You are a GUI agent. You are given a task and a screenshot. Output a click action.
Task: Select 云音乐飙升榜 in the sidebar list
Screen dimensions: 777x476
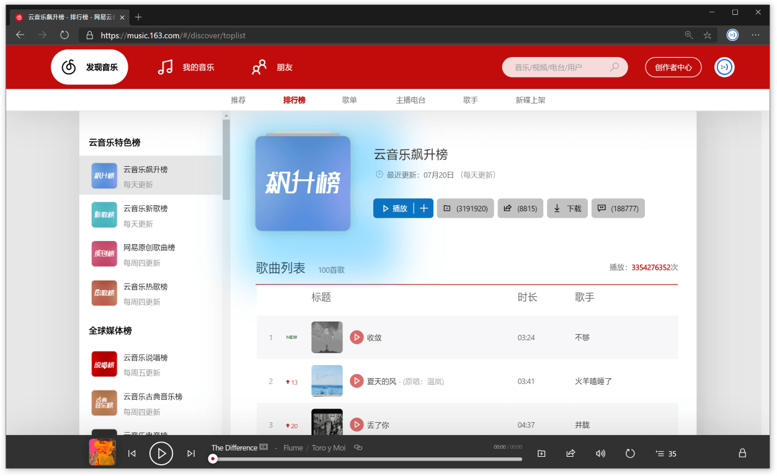point(151,175)
